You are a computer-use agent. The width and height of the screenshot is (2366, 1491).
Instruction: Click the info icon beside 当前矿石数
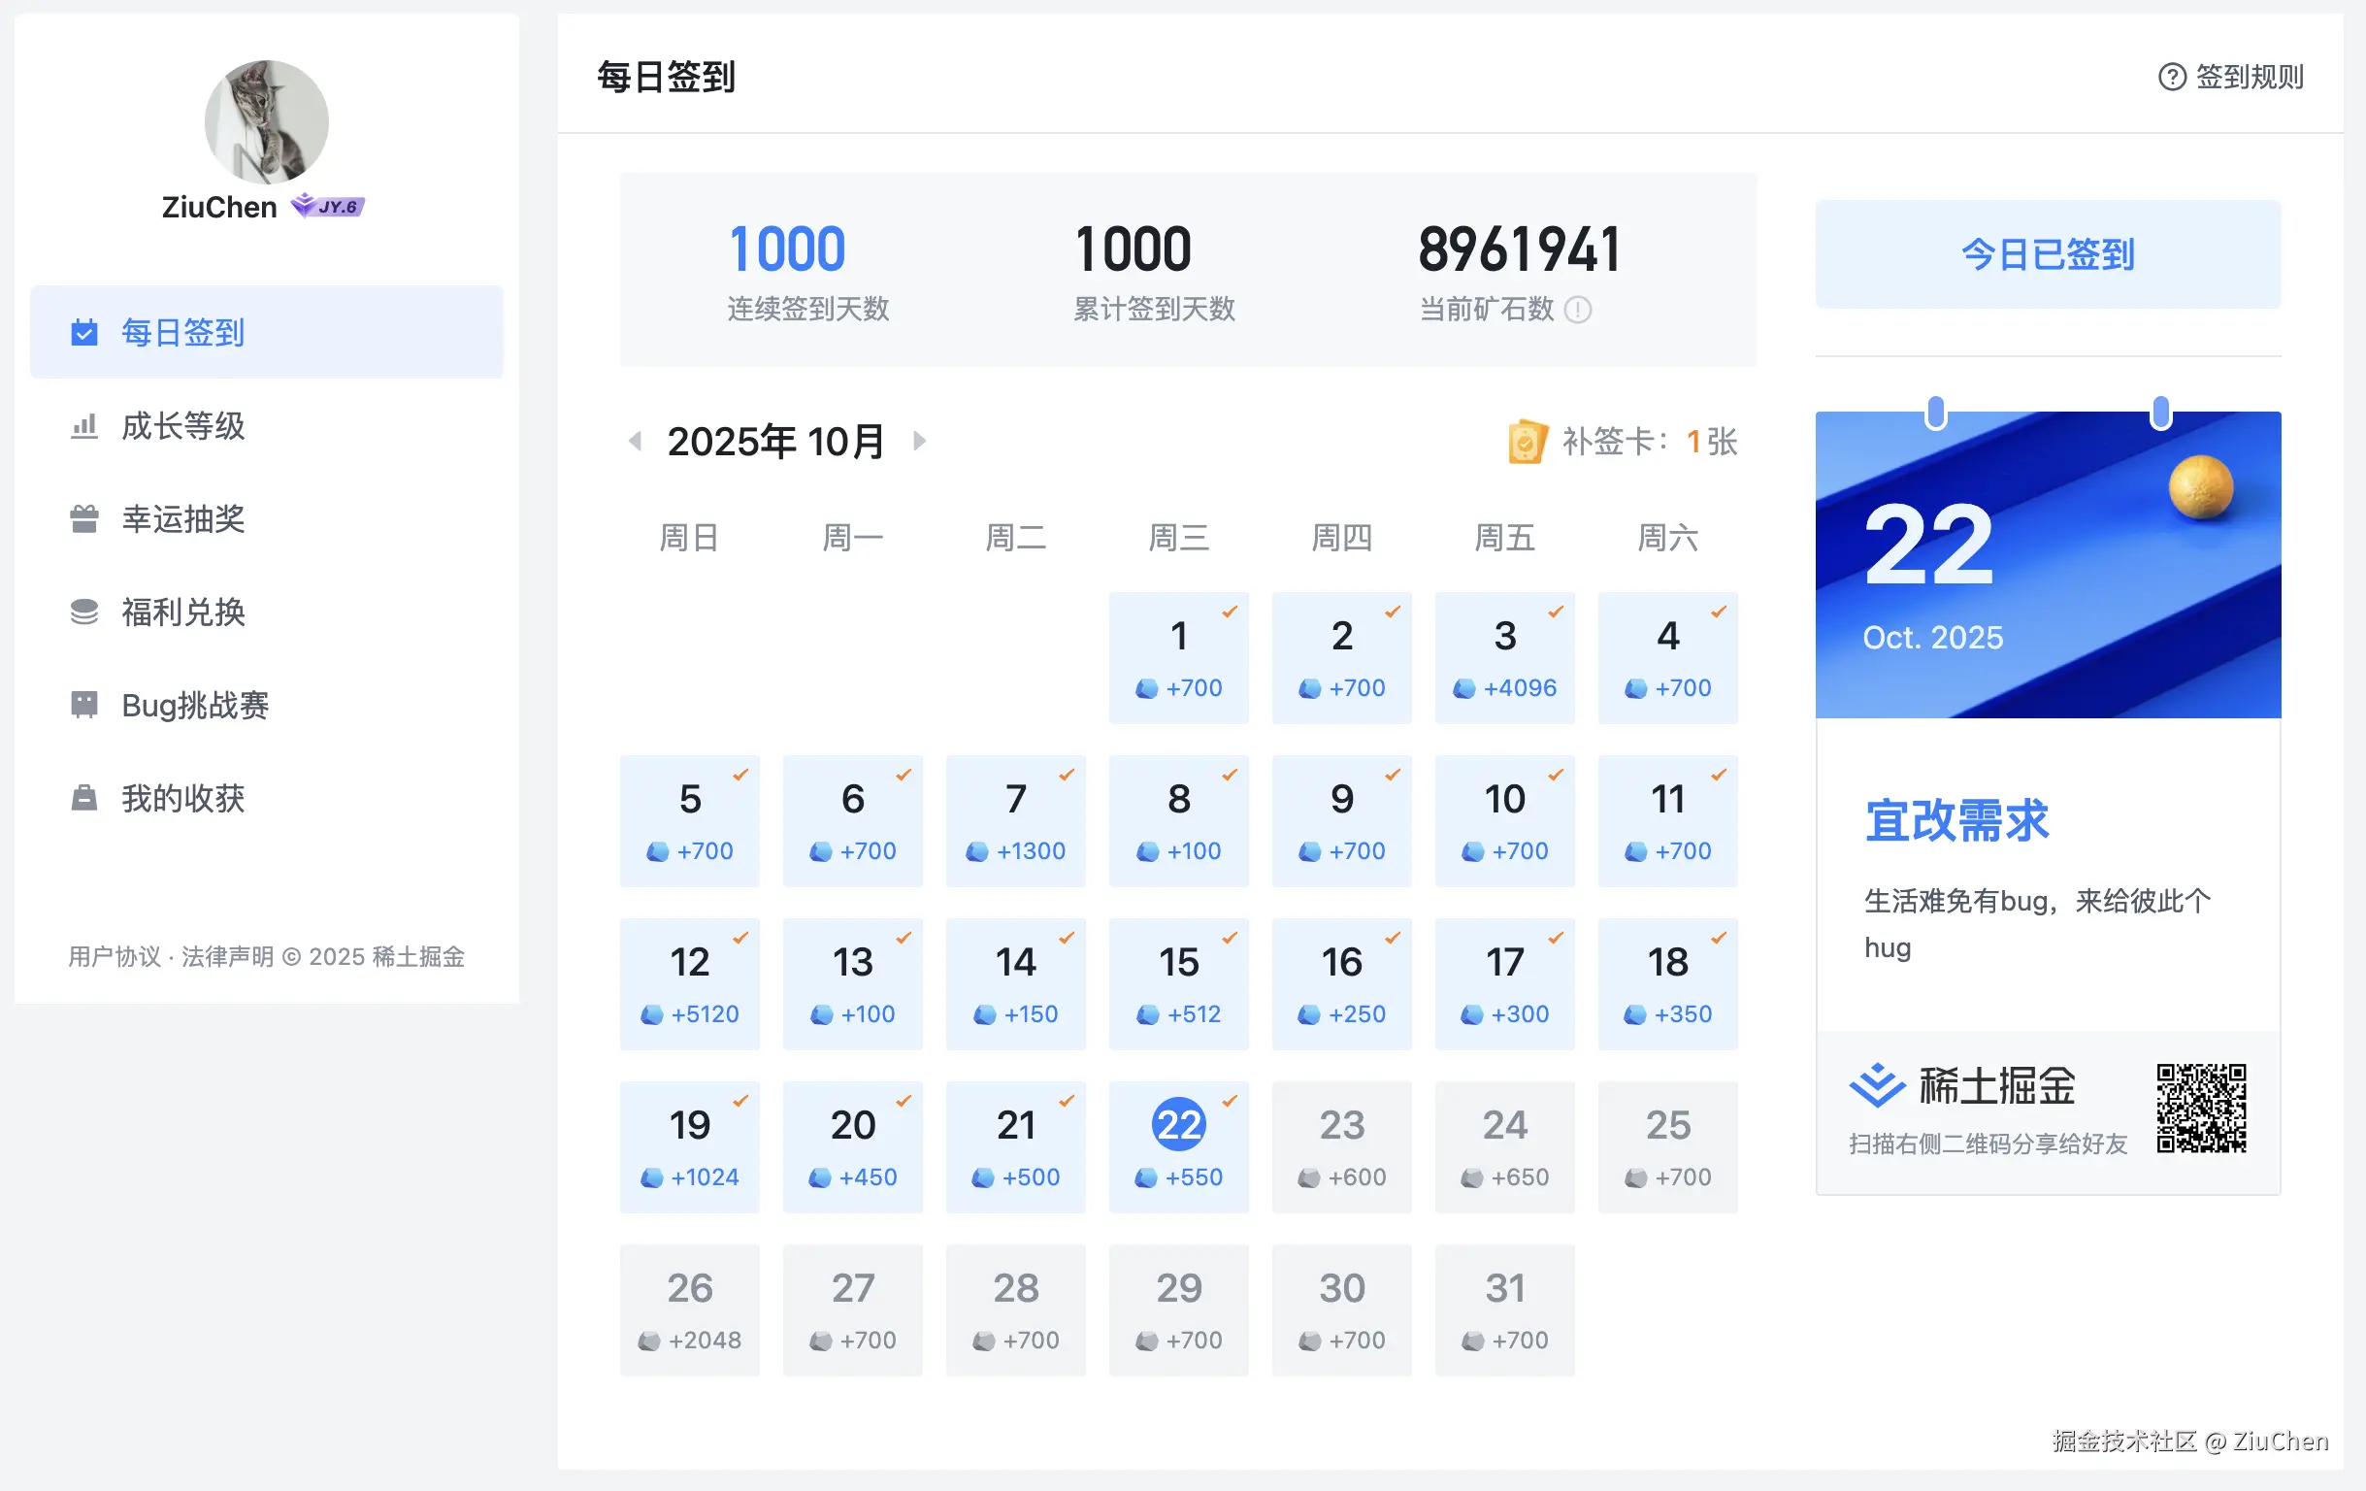[x=1579, y=311]
